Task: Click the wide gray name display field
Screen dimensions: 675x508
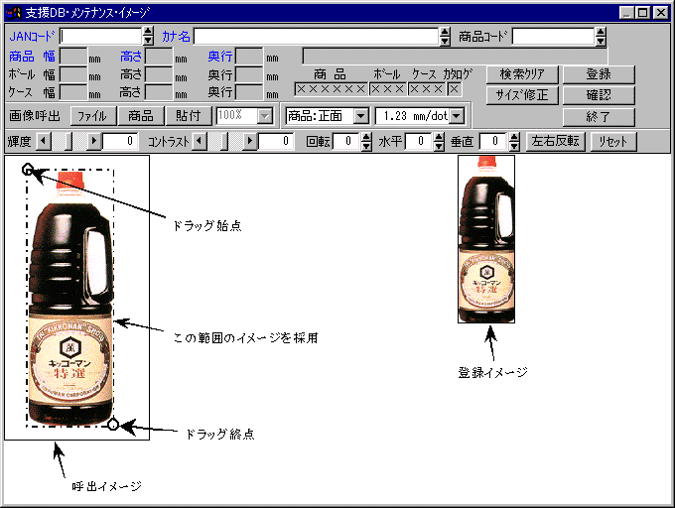Action: (455, 57)
